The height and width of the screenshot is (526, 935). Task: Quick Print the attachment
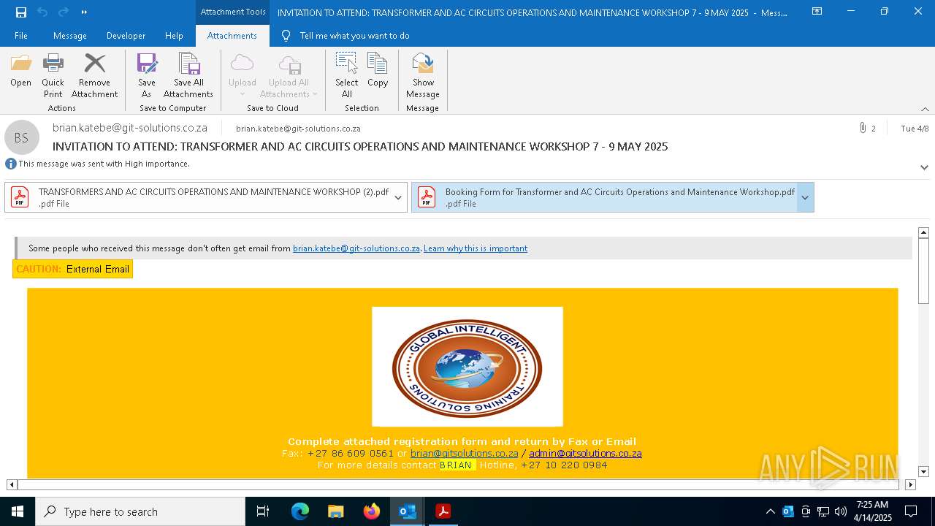click(53, 75)
